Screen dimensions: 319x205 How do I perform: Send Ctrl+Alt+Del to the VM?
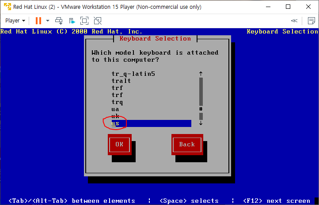pos(59,21)
